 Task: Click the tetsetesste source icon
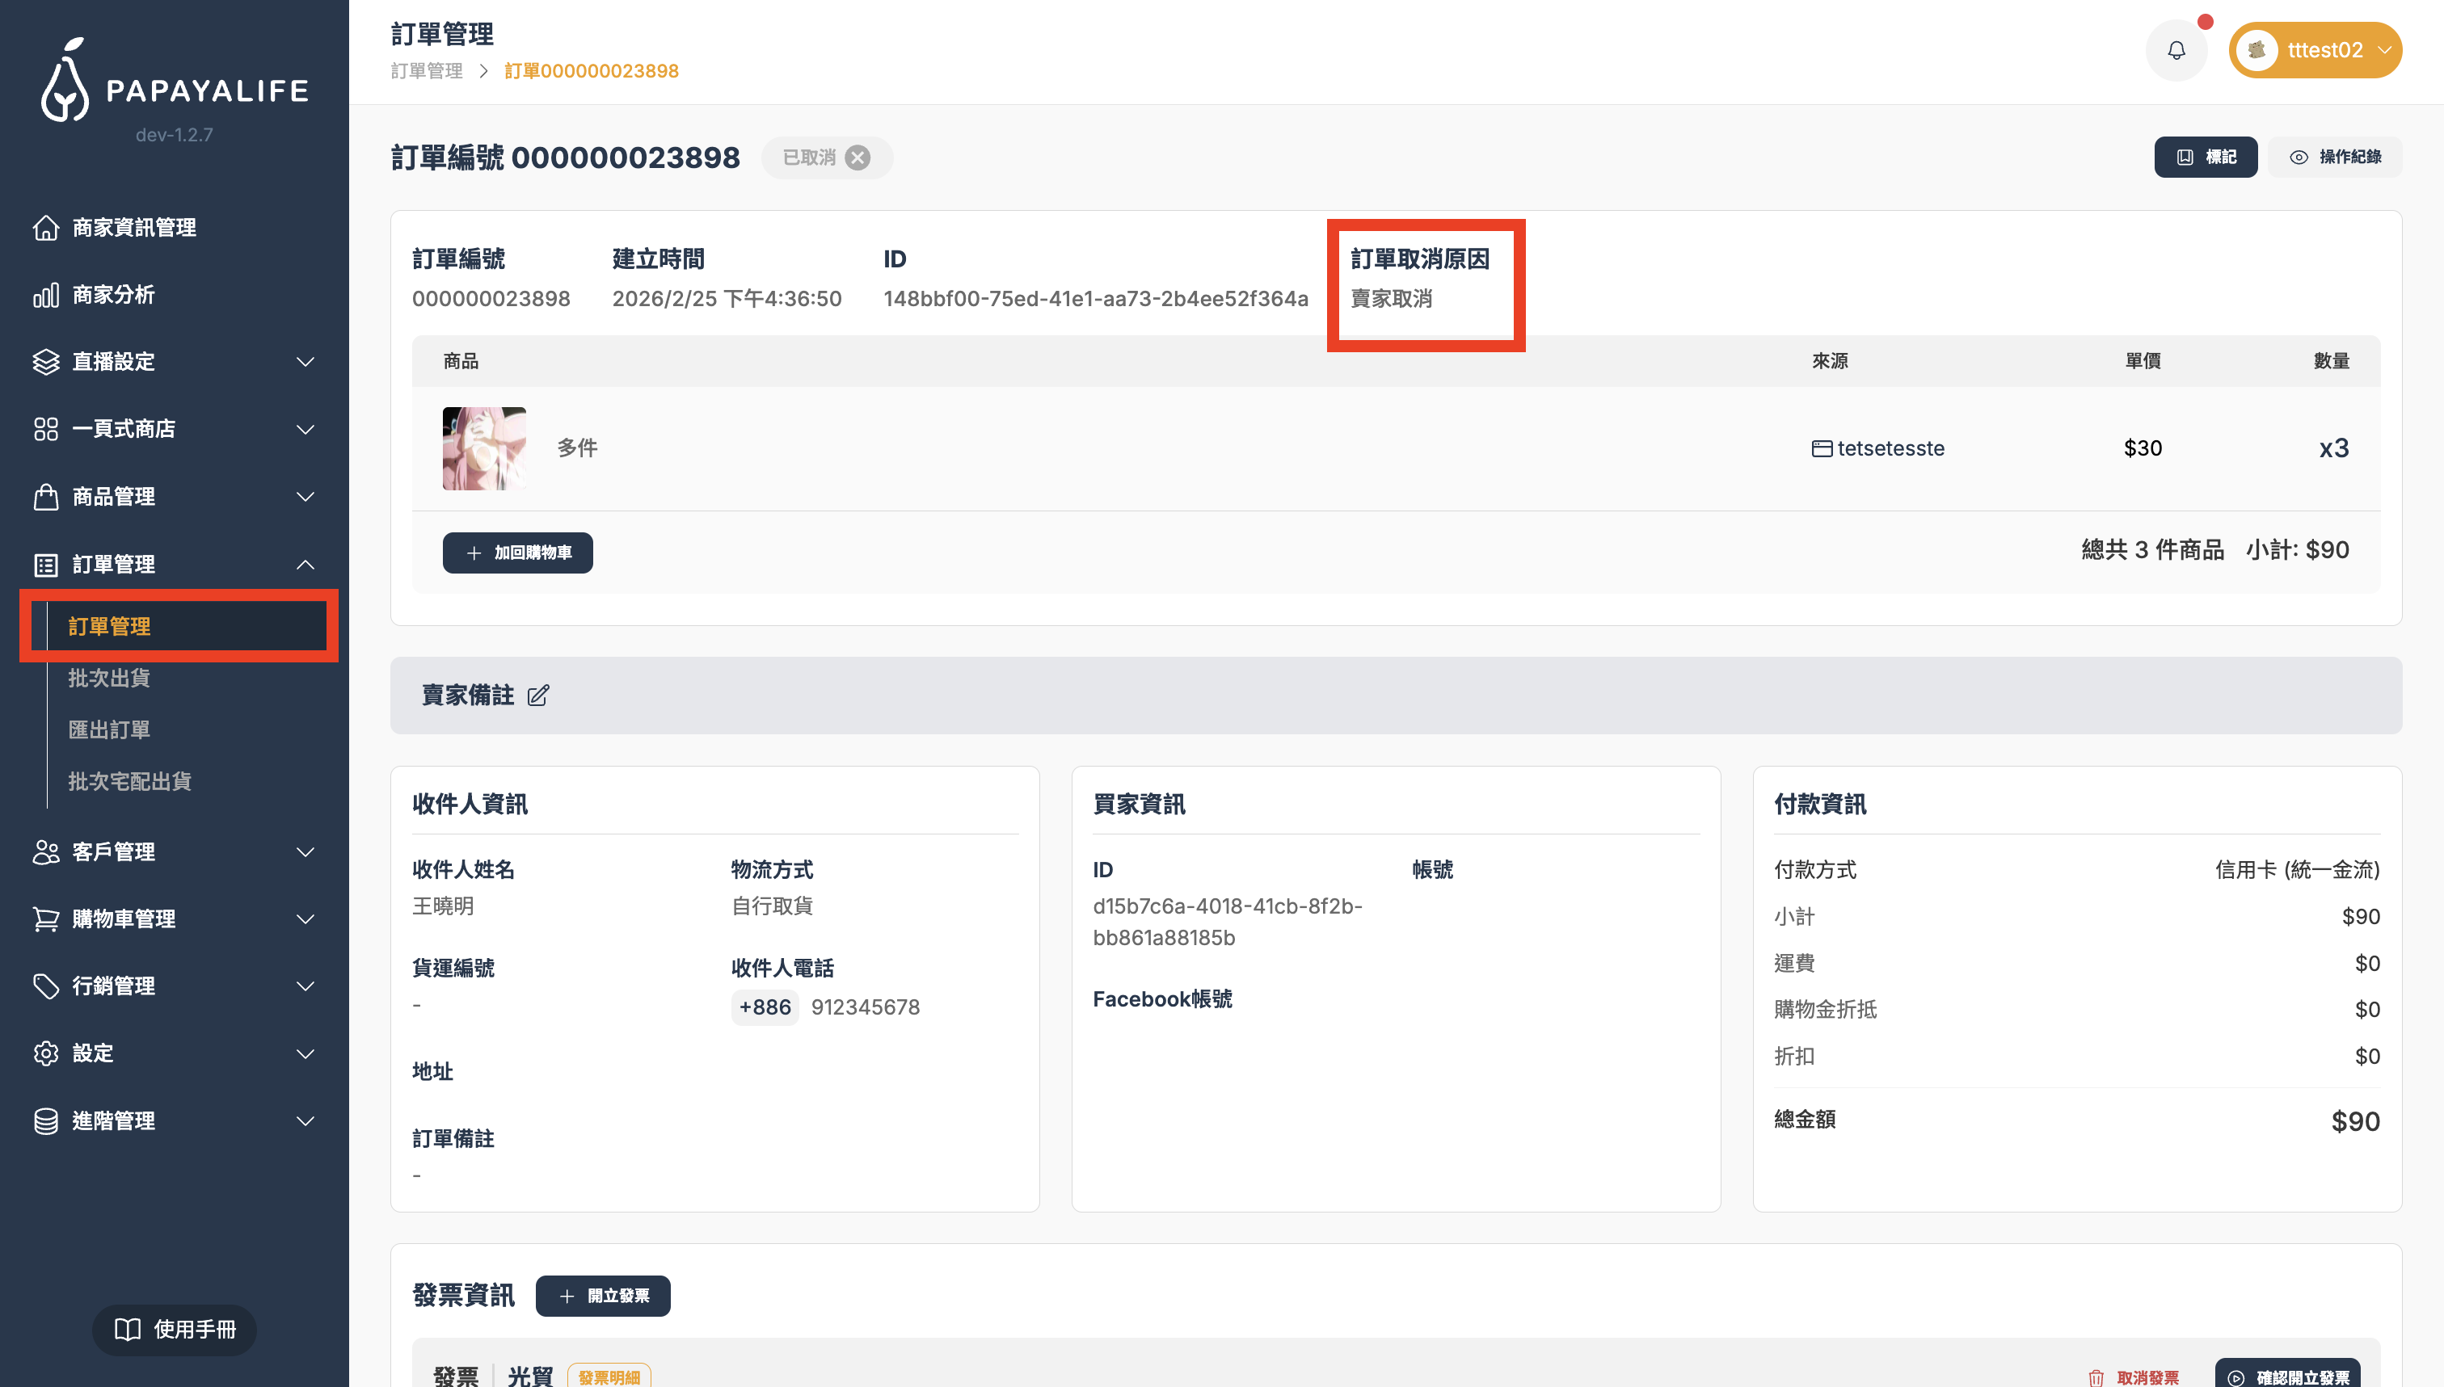[1821, 448]
